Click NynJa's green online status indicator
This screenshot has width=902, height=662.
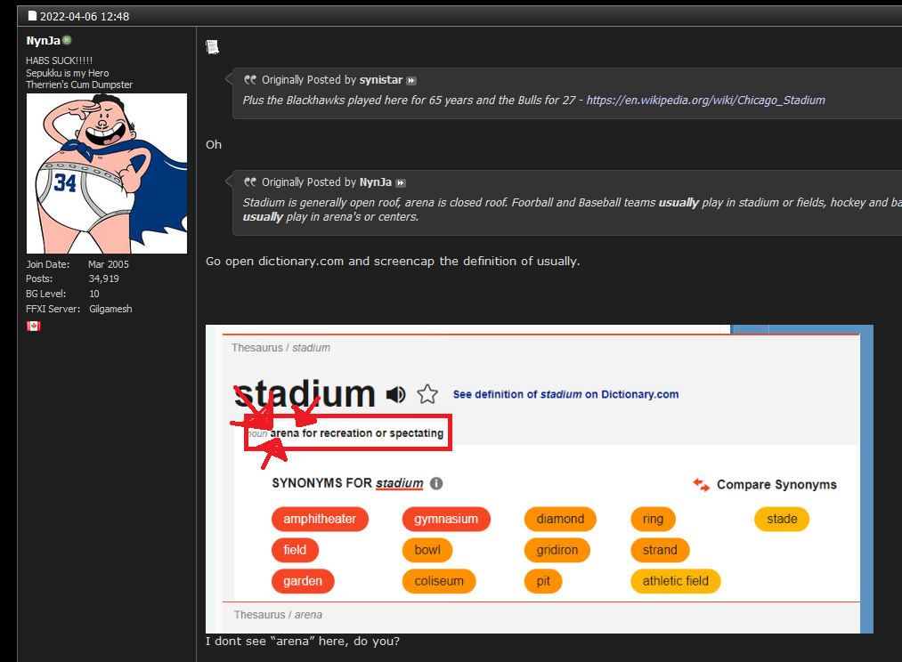pos(67,40)
